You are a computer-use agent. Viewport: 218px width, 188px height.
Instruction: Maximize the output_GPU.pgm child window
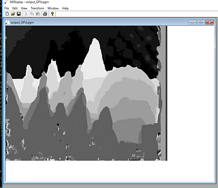coord(201,22)
